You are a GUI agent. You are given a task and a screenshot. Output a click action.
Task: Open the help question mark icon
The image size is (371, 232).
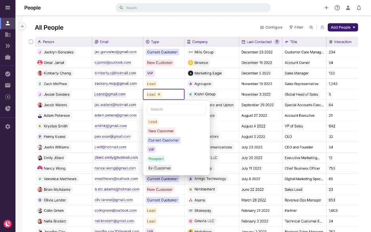337,8
